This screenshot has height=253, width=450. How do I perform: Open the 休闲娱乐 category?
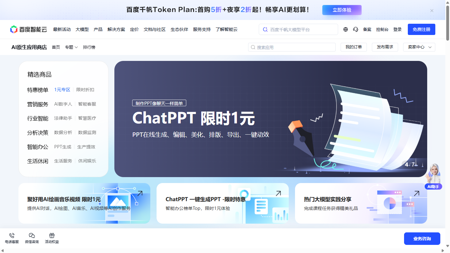coord(87,161)
